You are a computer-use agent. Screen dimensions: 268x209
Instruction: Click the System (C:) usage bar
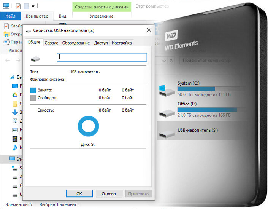click(x=212, y=89)
